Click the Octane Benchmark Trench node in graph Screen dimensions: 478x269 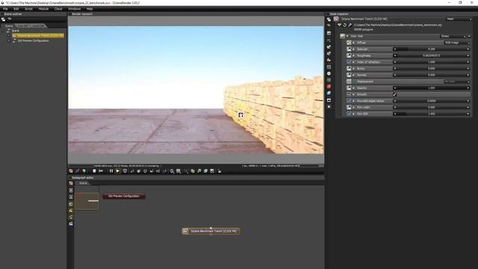point(211,231)
